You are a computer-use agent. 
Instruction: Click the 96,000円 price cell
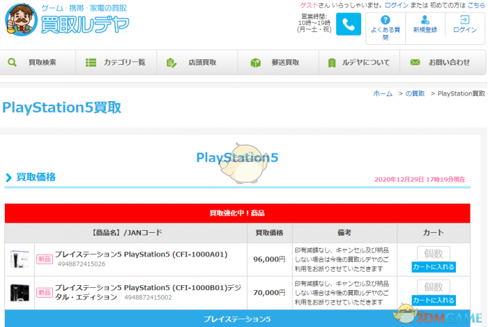(x=270, y=259)
